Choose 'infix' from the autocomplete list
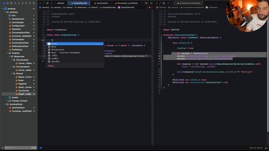Screen dimensions: 269x151 click(75, 55)
